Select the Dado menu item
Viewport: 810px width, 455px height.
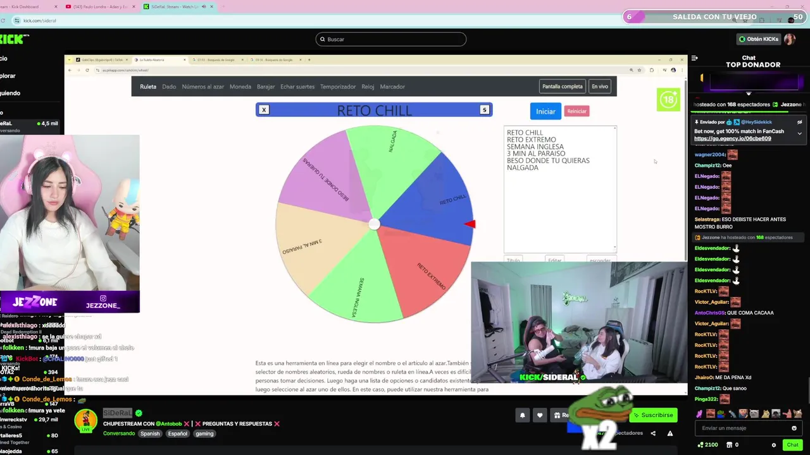pos(169,87)
